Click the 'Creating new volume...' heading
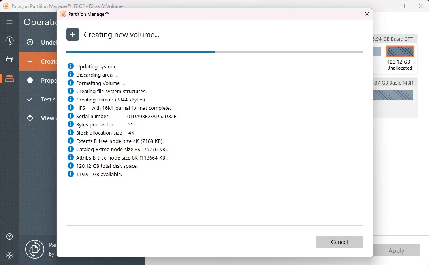The height and width of the screenshot is (265, 429). 122,34
